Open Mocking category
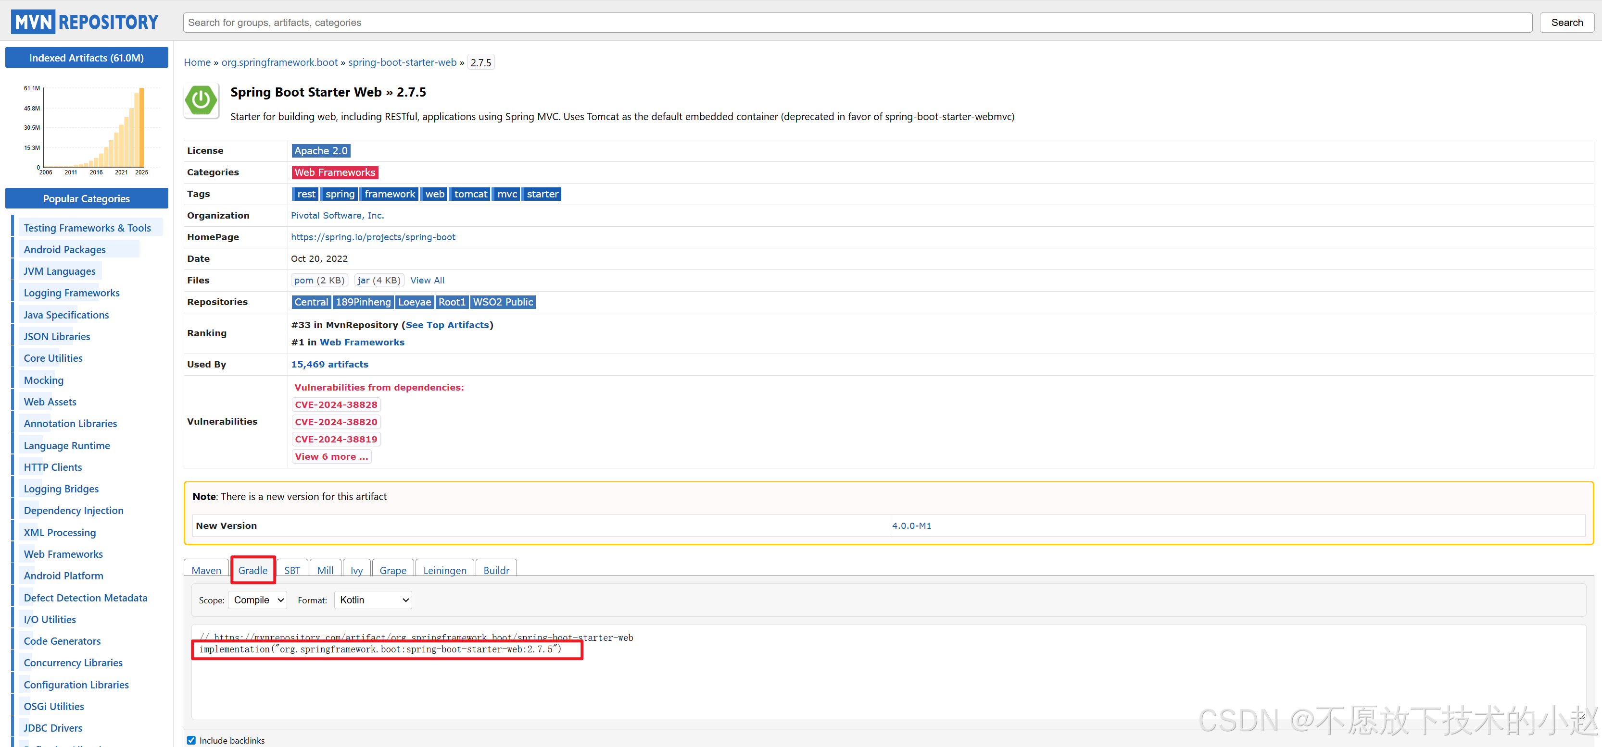 tap(44, 380)
